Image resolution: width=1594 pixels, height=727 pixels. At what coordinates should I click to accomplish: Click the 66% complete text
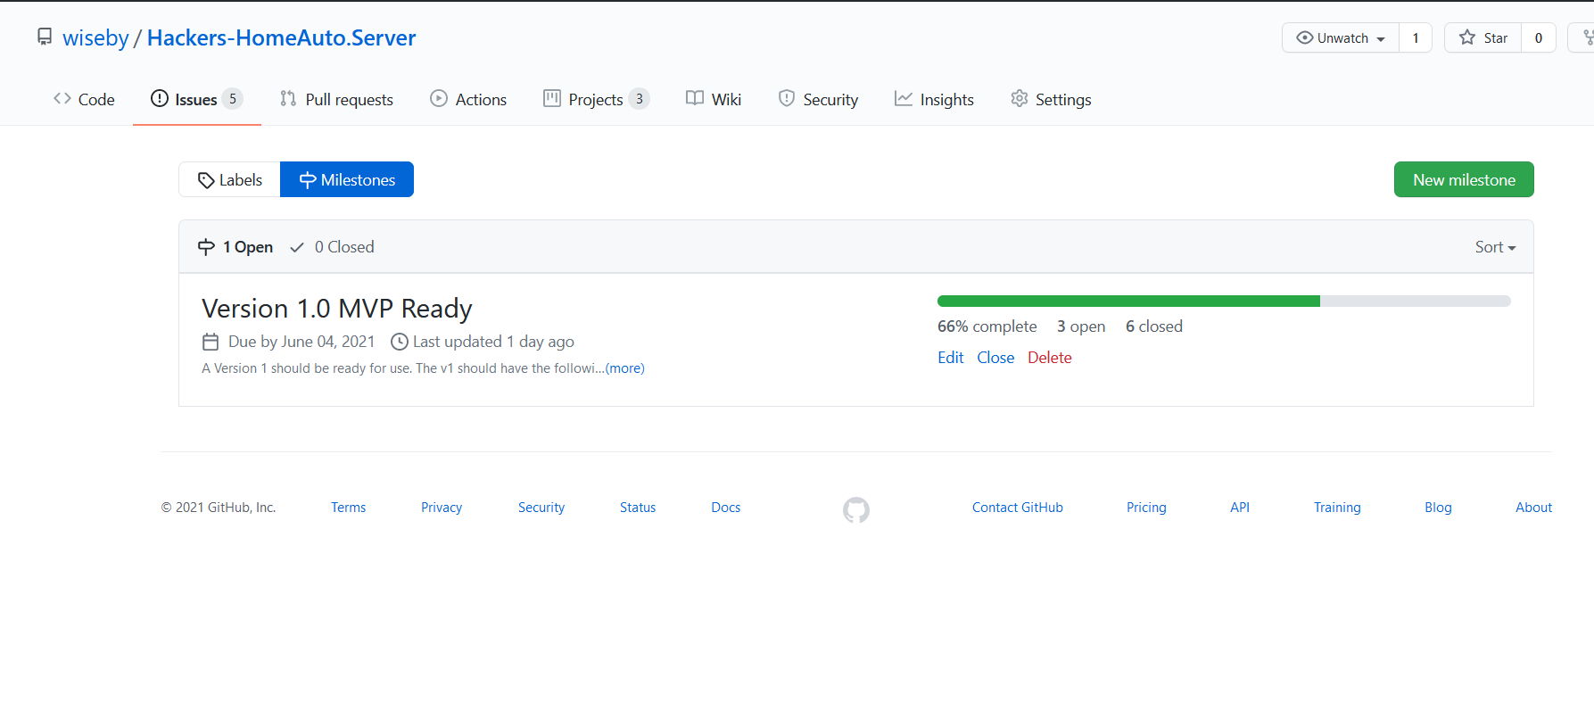pos(987,326)
